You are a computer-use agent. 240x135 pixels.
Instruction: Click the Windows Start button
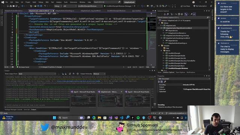pos(54,118)
